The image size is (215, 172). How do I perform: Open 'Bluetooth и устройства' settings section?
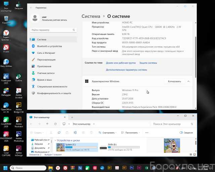(53, 46)
